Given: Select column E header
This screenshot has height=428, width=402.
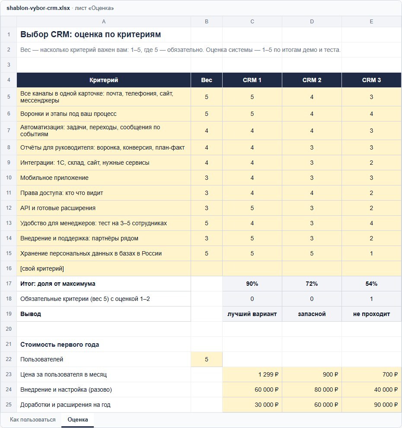Looking at the screenshot, I should (x=371, y=22).
